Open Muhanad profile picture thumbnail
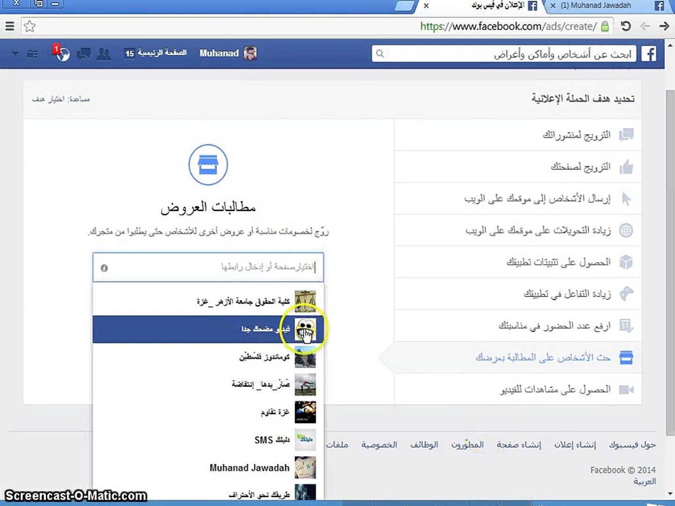Viewport: 675px width, 506px height. coord(250,53)
